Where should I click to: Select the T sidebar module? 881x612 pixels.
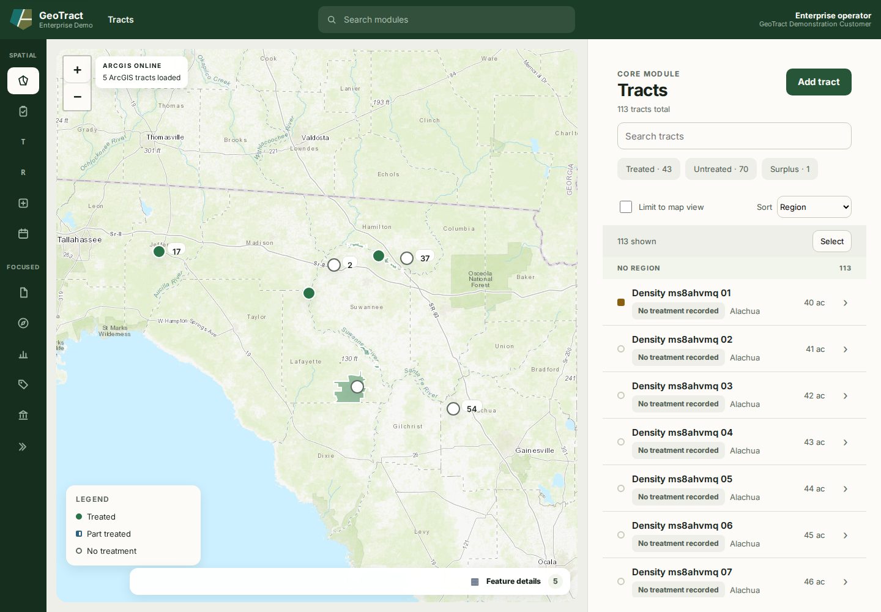tap(23, 142)
